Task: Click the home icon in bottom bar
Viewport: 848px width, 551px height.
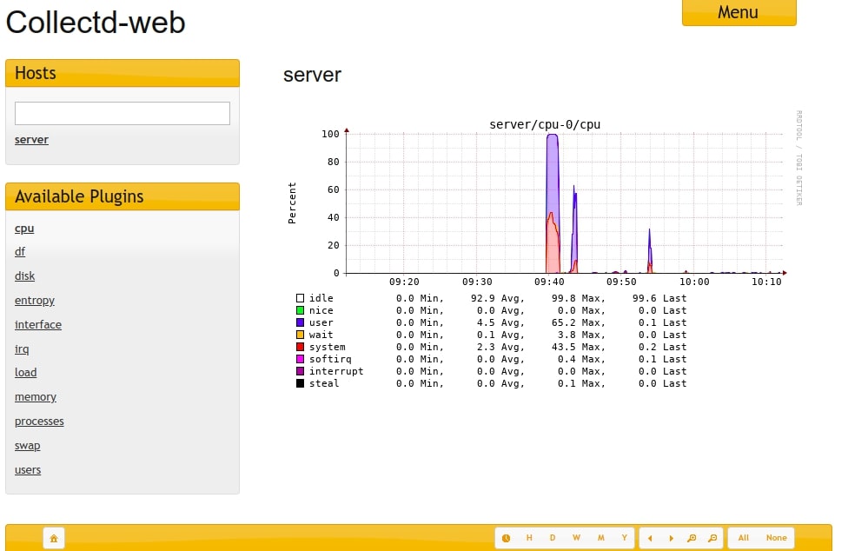Action: pyautogui.click(x=54, y=538)
